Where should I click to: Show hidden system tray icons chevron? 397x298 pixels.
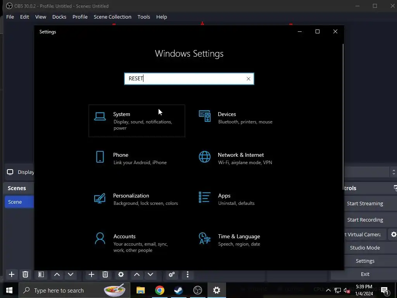pos(328,290)
